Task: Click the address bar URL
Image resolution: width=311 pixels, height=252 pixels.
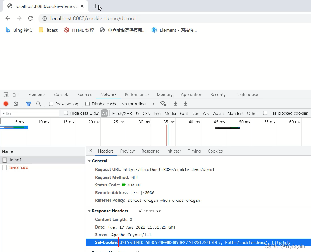Action: coord(94,18)
